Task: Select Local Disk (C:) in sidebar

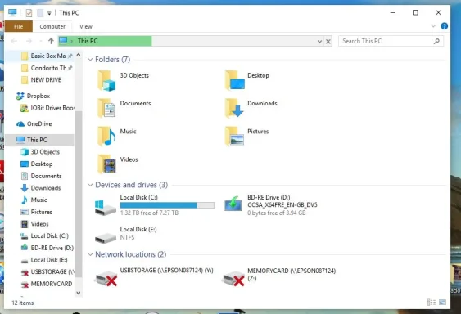Action: click(x=44, y=235)
